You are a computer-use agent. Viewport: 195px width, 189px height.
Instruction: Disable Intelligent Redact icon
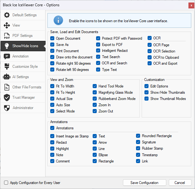click(98, 51)
